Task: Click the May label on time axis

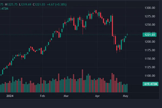Action: [125, 96]
